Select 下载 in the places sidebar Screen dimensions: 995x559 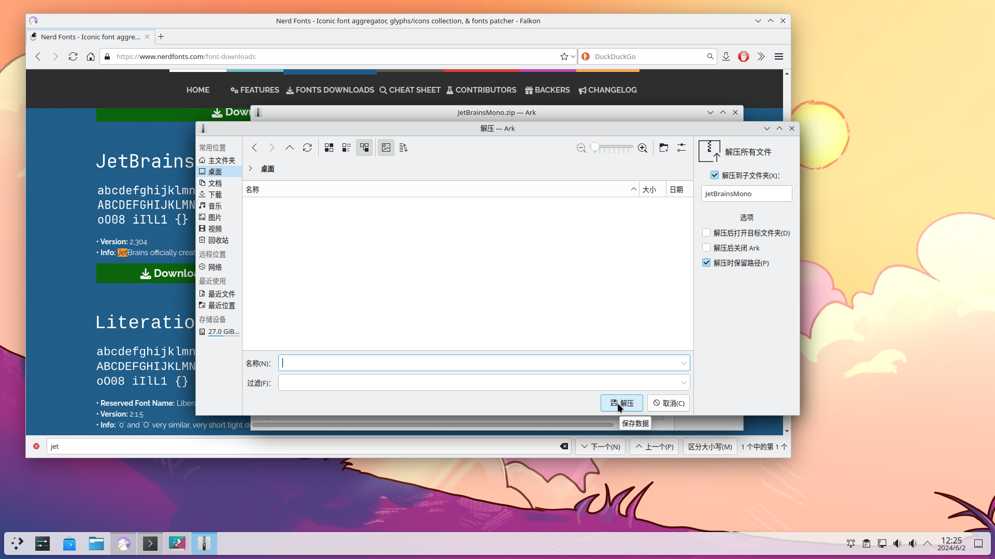215,195
